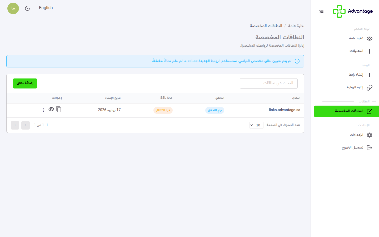The height and width of the screenshot is (237, 379).
Task: Open الإعدادات in the sidebar
Action: tap(346, 135)
